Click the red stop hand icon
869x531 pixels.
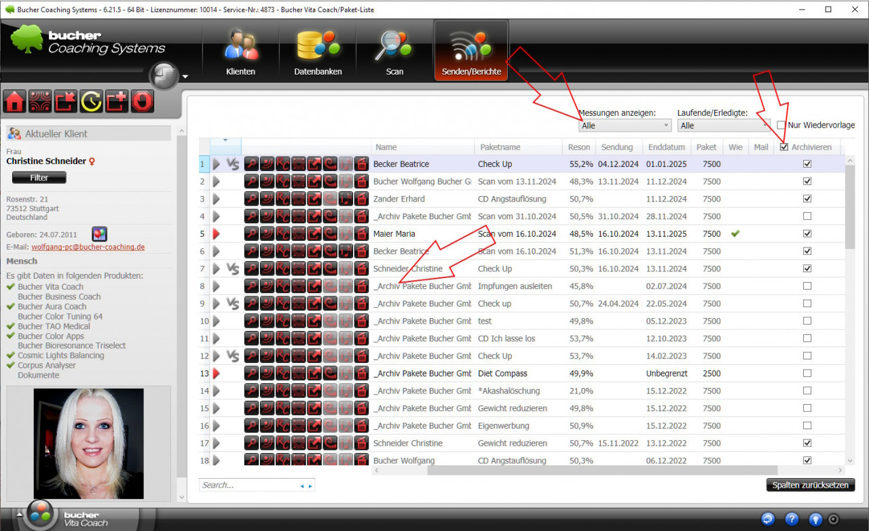coord(142,101)
